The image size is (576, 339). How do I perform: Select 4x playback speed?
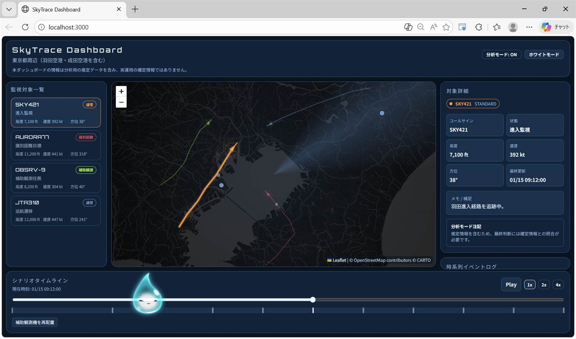coord(558,285)
